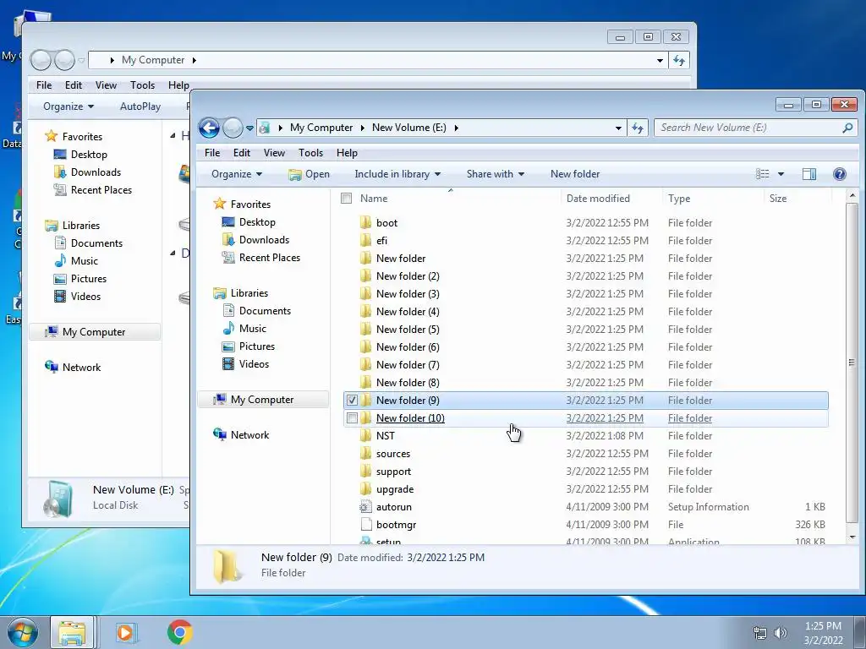Screen dimensions: 866x649
Task: Click the scrollbar down arrow in the file list
Action: tap(852, 537)
